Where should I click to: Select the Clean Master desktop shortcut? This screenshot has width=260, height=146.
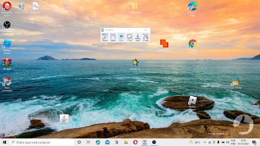pos(236,83)
